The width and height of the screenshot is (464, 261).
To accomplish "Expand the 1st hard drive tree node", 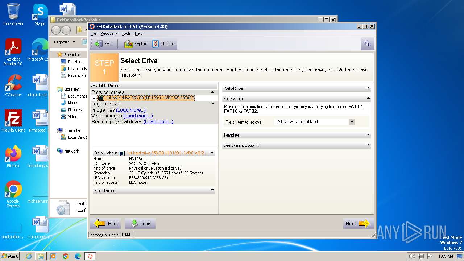I will (x=94, y=98).
